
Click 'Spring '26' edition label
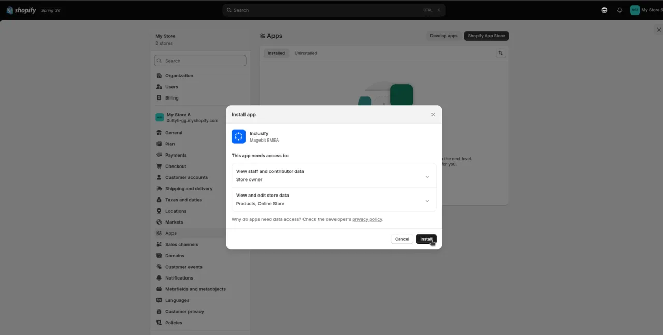coord(51,10)
